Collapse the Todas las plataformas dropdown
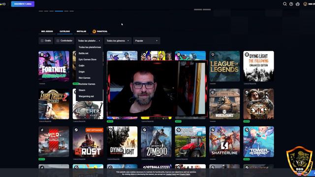This screenshot has width=315, height=177. 89,41
